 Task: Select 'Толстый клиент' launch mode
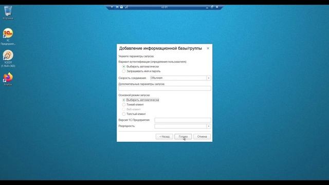point(124,114)
